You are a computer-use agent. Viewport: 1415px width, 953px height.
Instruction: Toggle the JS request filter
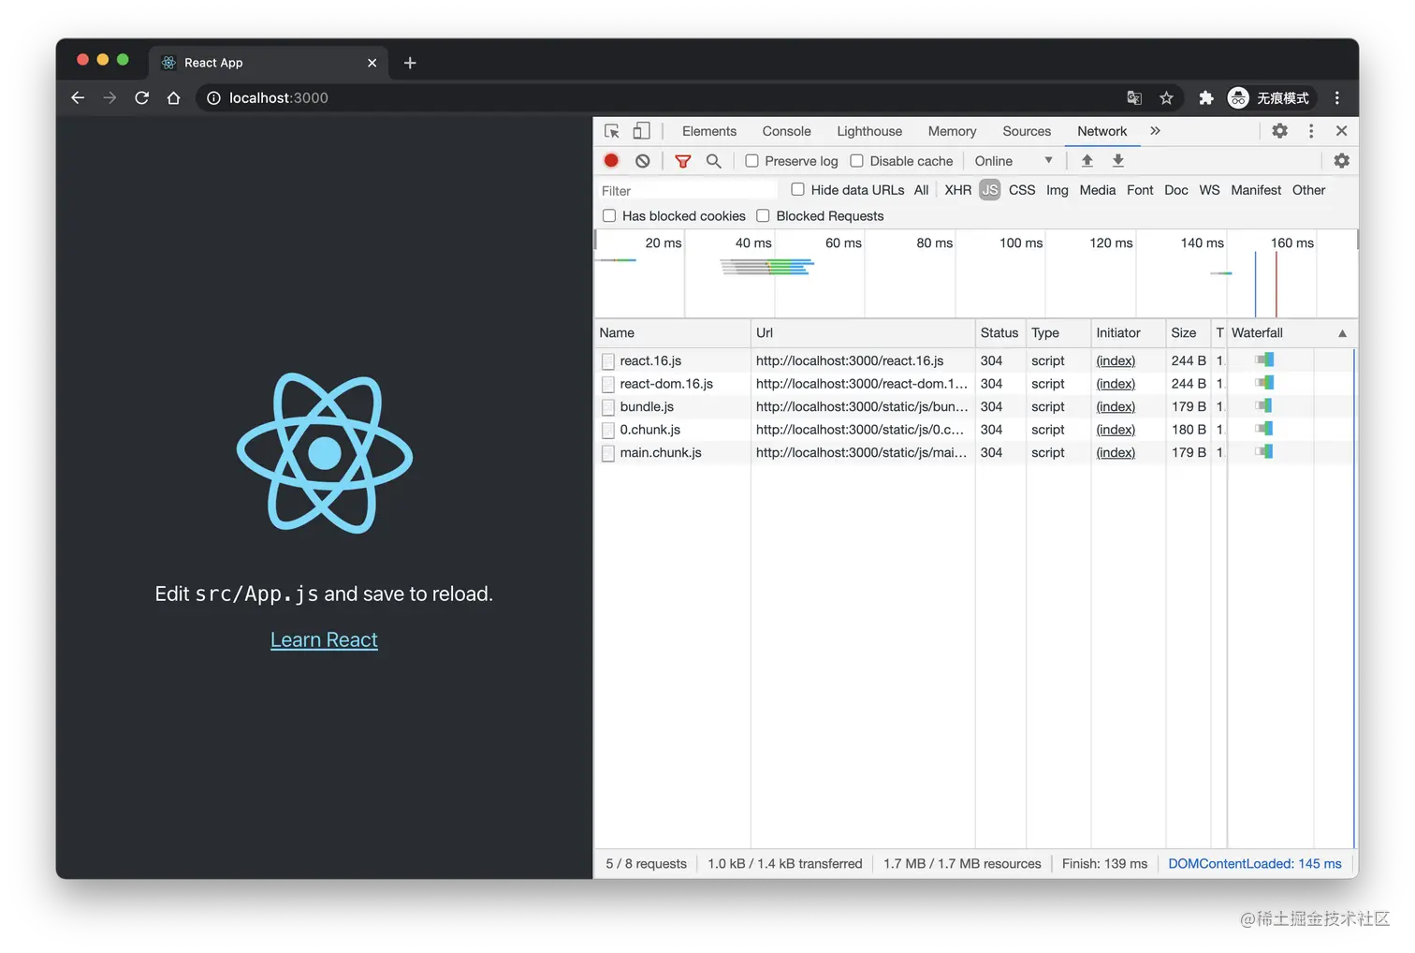990,190
